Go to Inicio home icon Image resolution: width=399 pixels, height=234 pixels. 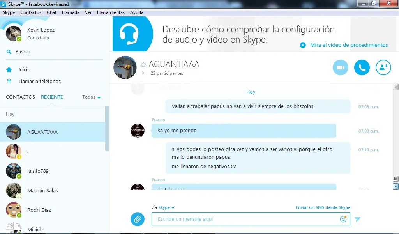[x=9, y=69]
